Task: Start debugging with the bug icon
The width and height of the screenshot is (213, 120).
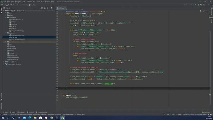Action: (198, 5)
